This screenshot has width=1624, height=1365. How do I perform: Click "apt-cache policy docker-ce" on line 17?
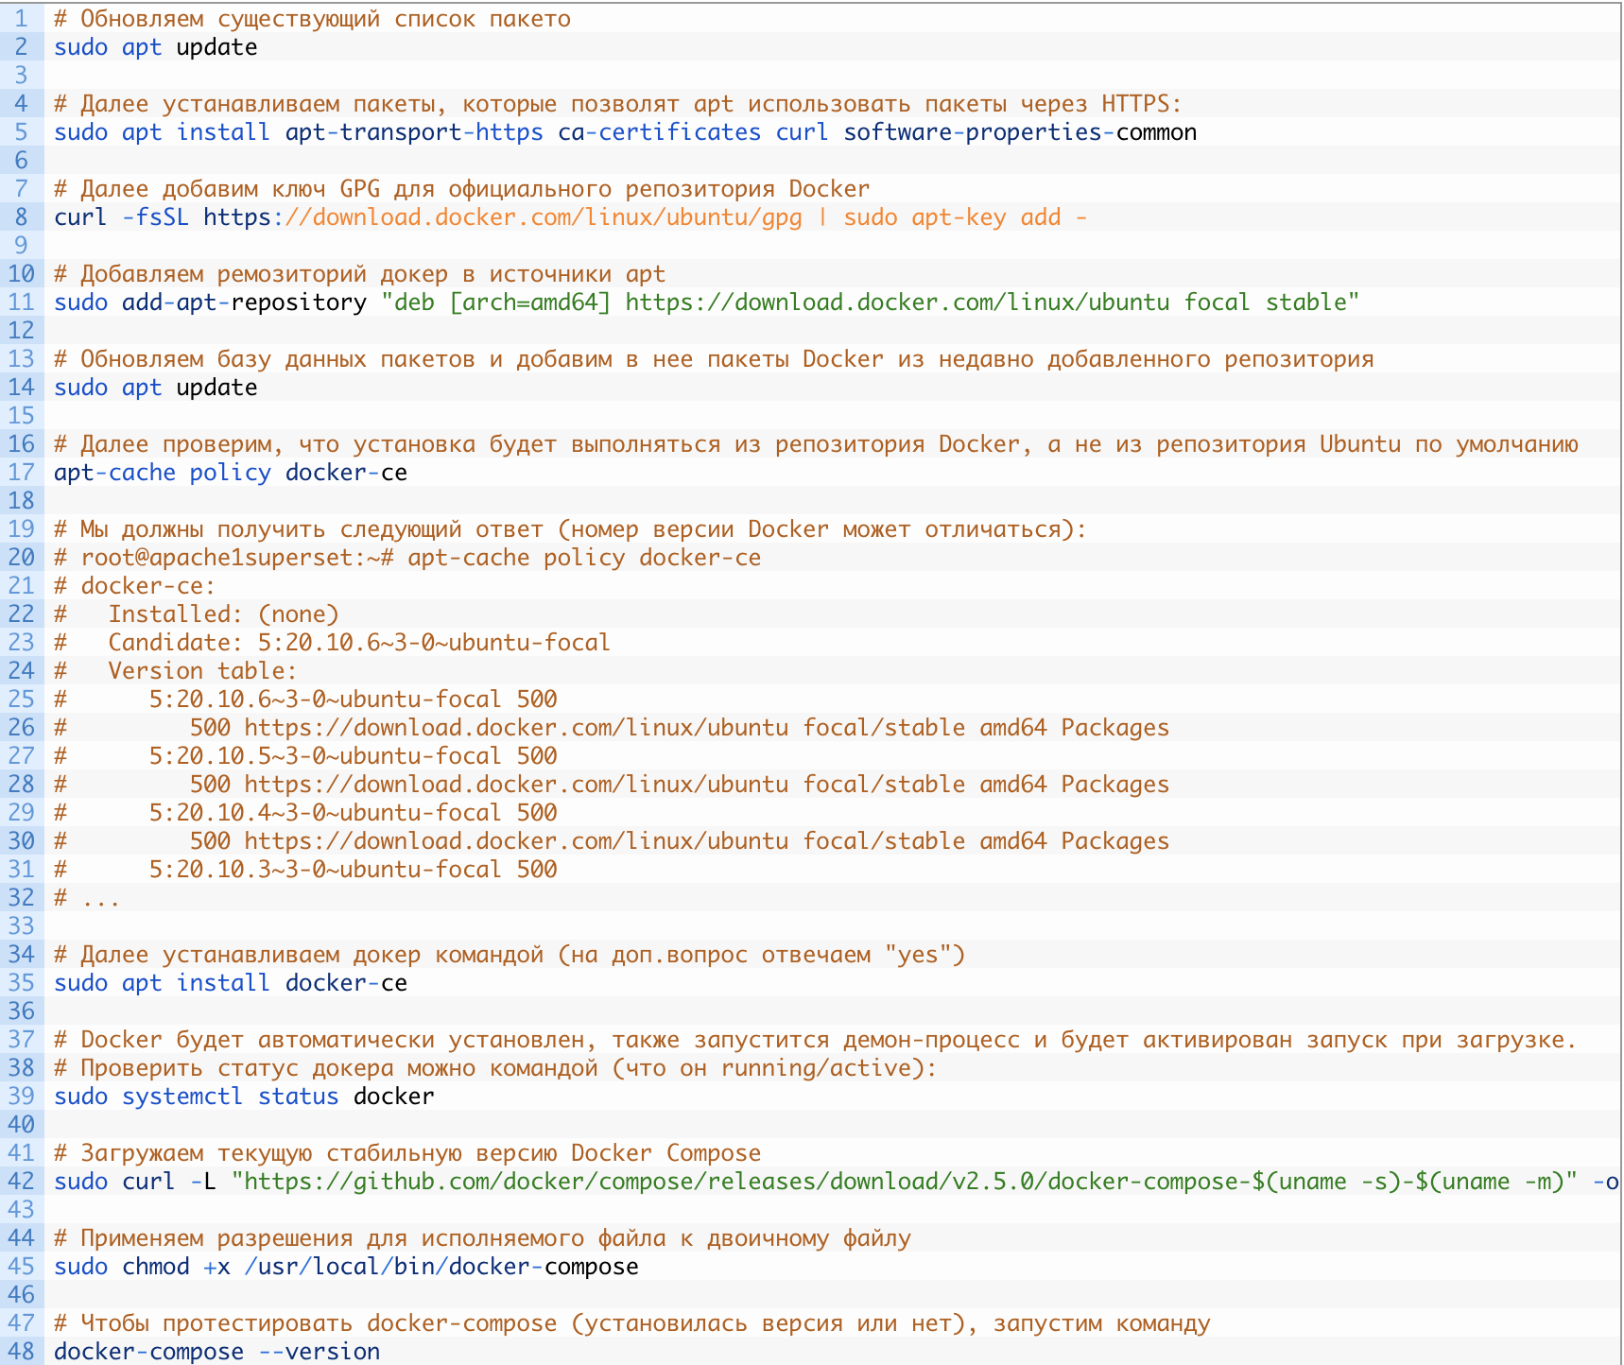231,473
